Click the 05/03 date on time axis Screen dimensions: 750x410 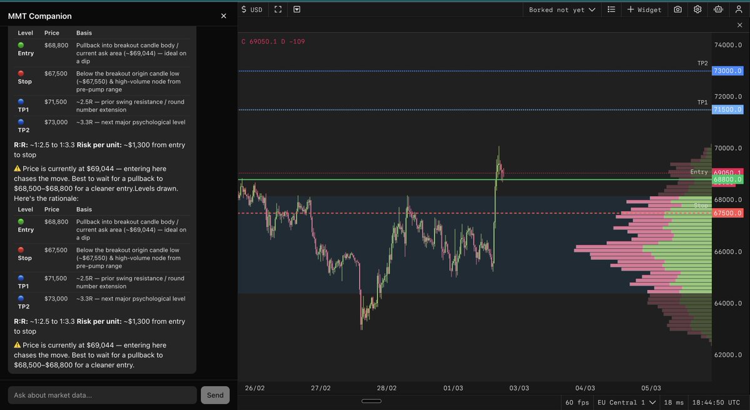tap(651, 388)
